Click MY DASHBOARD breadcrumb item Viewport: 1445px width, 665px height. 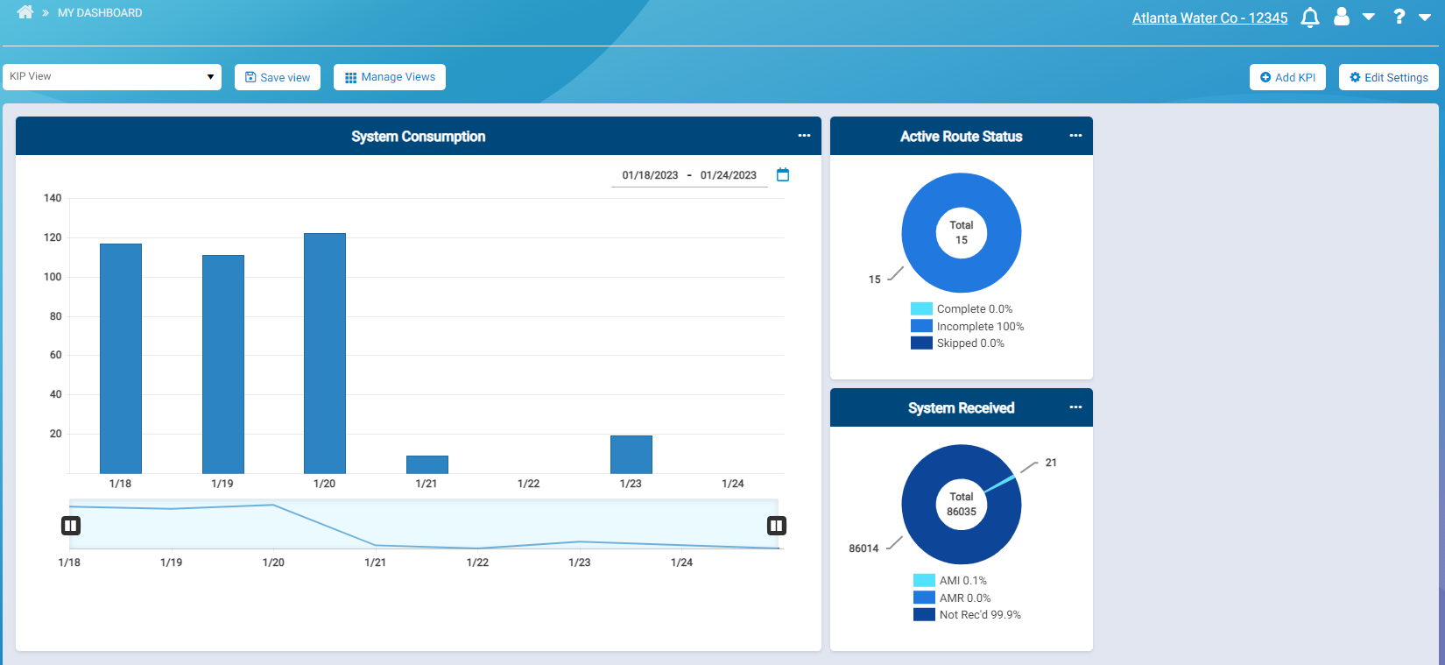coord(100,13)
